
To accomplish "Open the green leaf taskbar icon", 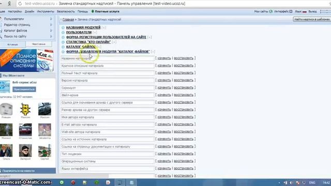I will click(x=97, y=182).
